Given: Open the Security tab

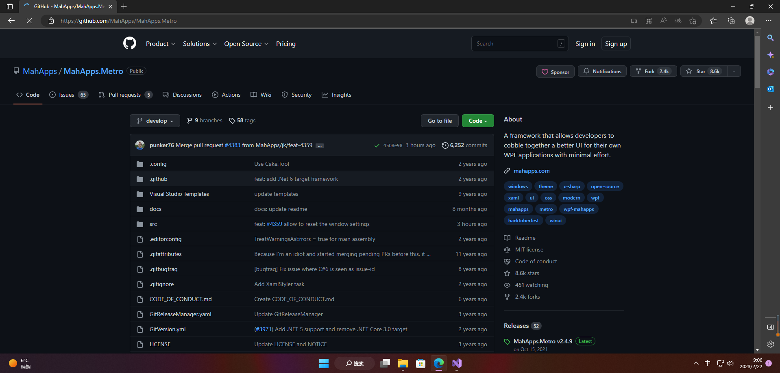Looking at the screenshot, I should pyautogui.click(x=296, y=95).
